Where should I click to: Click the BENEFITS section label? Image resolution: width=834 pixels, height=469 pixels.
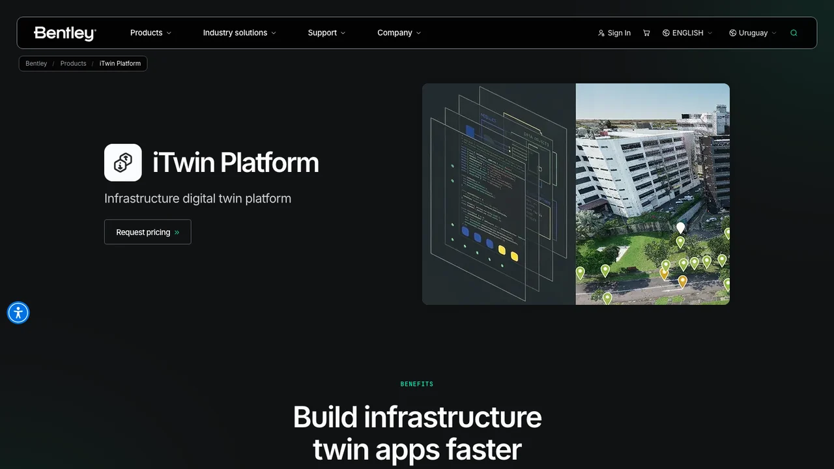pyautogui.click(x=417, y=384)
